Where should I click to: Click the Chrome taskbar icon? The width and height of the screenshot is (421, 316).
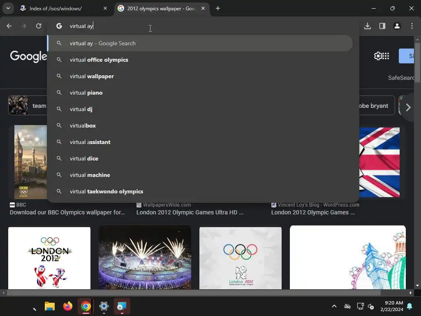pos(86,306)
